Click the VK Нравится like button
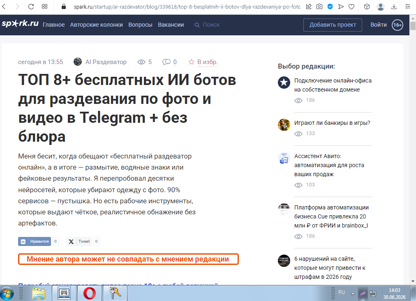The width and height of the screenshot is (416, 301). coord(35,241)
